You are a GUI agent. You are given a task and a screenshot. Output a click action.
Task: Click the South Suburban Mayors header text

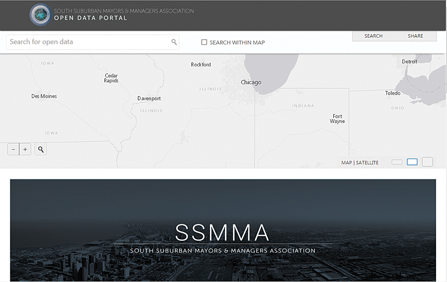(x=124, y=11)
